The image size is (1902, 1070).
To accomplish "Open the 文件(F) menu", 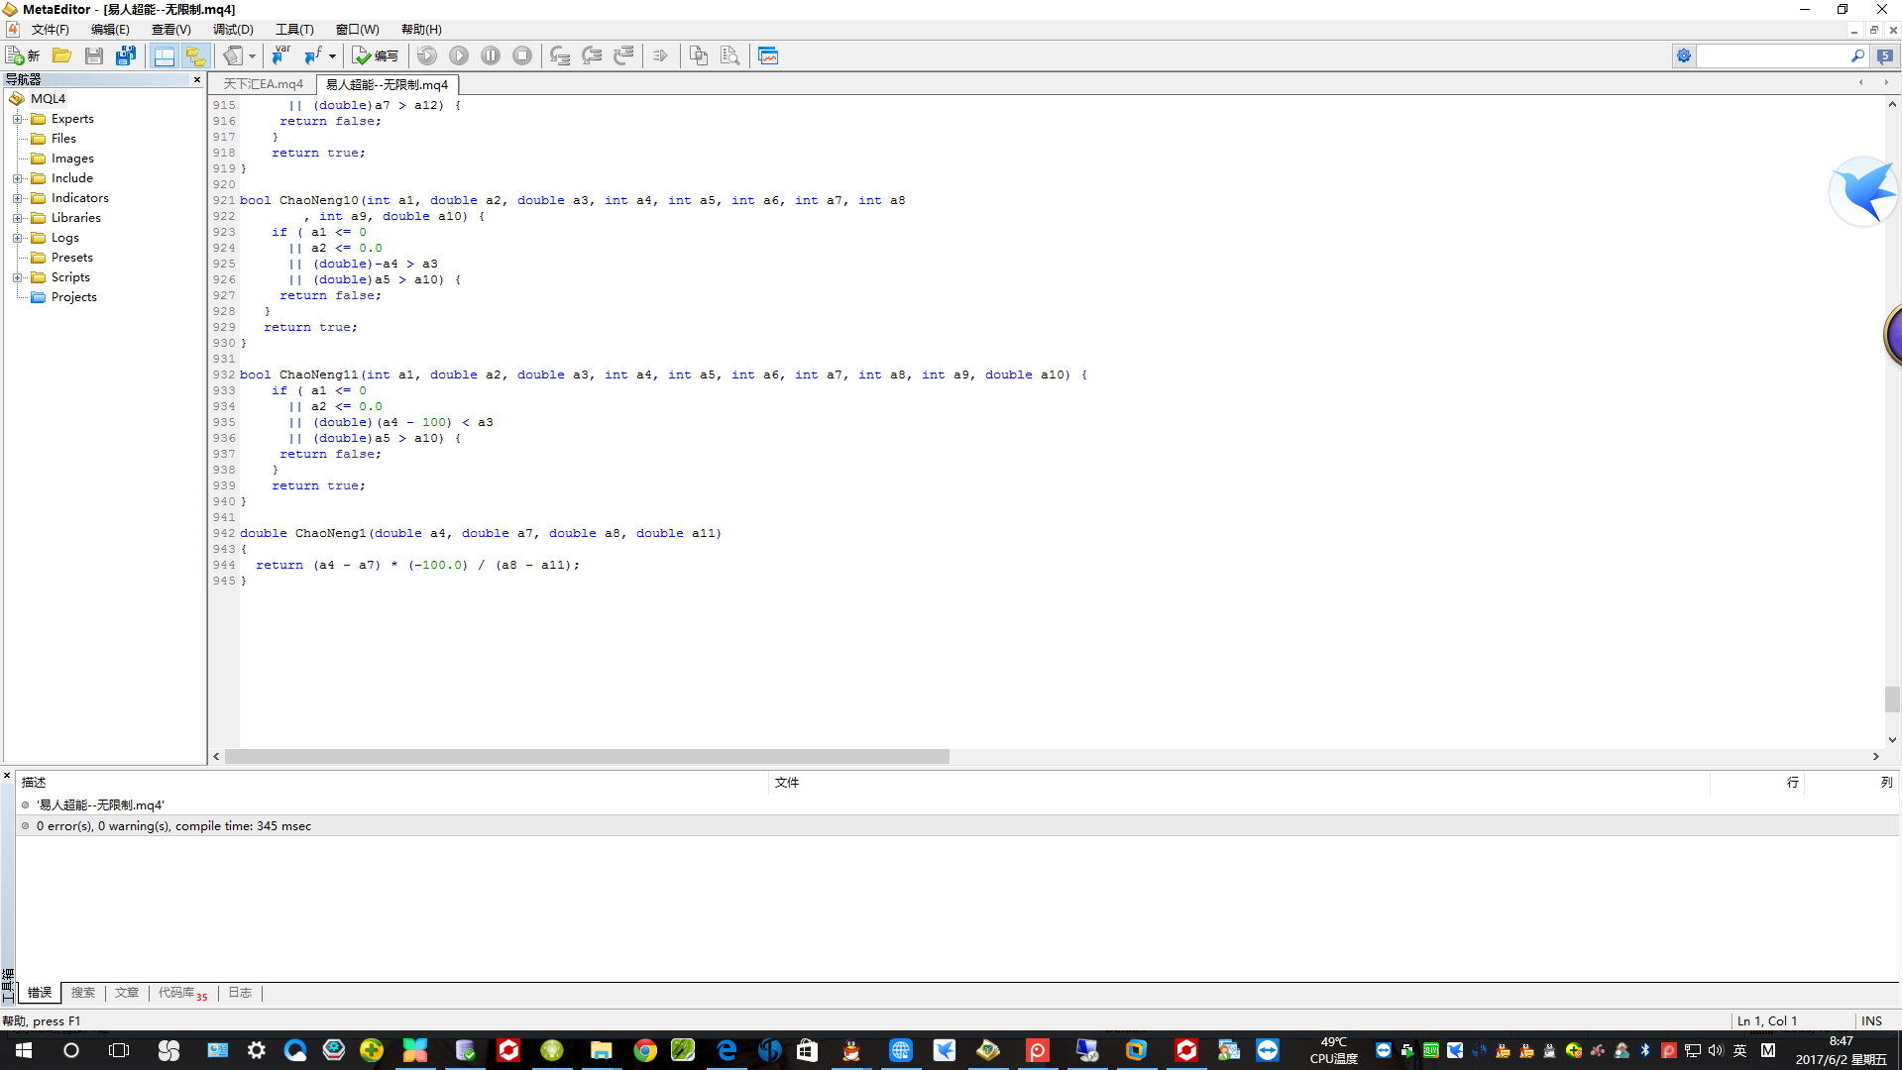I will [51, 30].
